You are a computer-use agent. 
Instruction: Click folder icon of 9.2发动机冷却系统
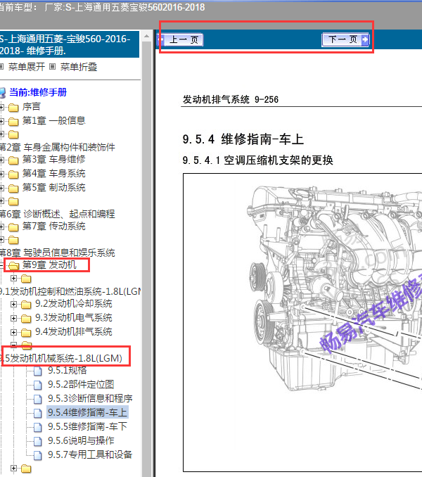[26, 304]
